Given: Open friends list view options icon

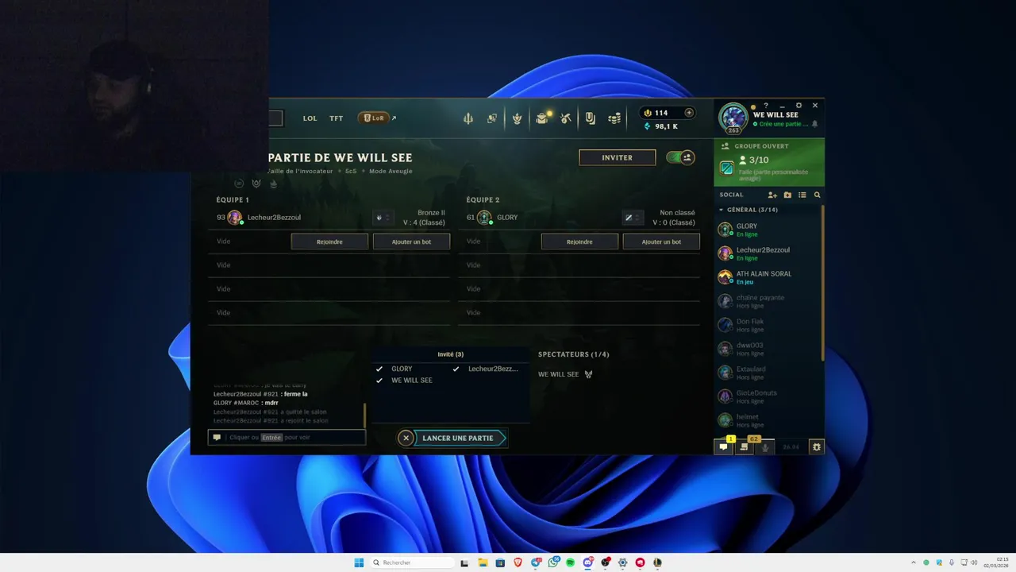Looking at the screenshot, I should pyautogui.click(x=802, y=195).
